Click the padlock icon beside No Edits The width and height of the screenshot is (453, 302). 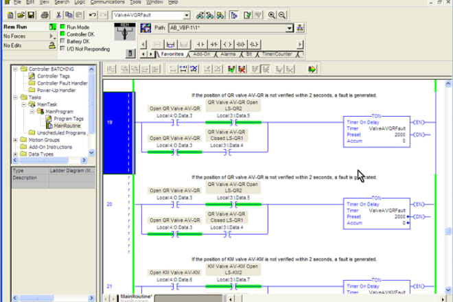[52, 45]
